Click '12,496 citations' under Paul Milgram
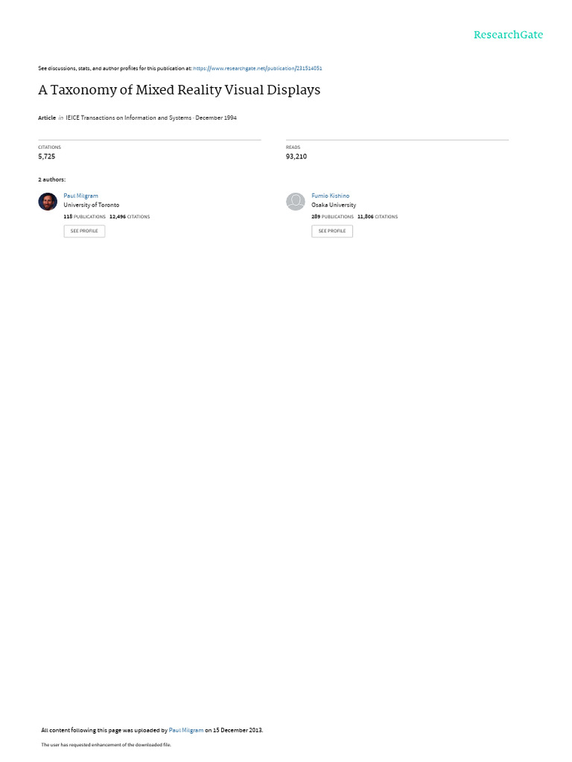This screenshot has width=572, height=762. tap(130, 217)
